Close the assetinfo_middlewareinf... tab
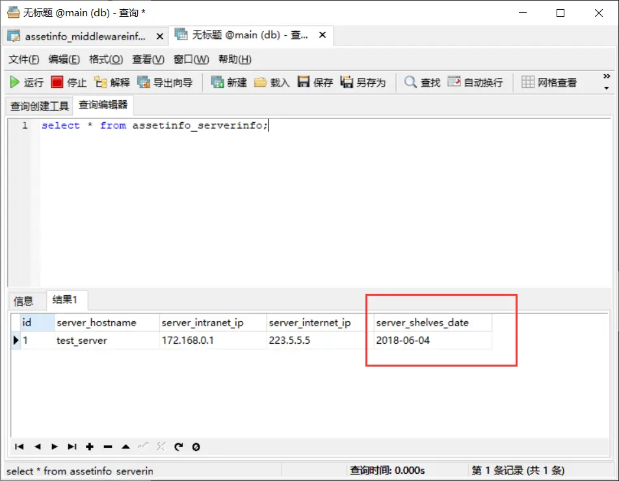The height and width of the screenshot is (481, 619). point(160,36)
